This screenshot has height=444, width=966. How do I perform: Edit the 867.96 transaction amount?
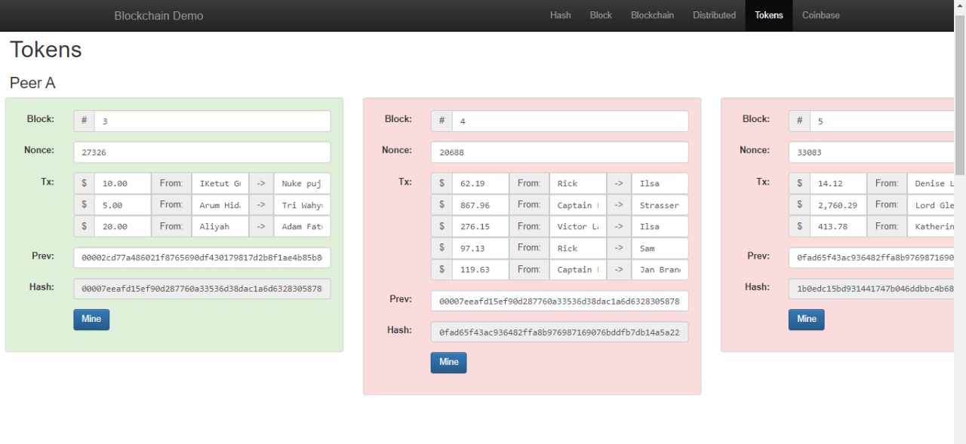click(480, 205)
